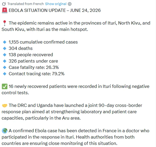The width and height of the screenshot is (156, 147).
Task: Click the red pushpin emoji
Action: click(x=5, y=23)
